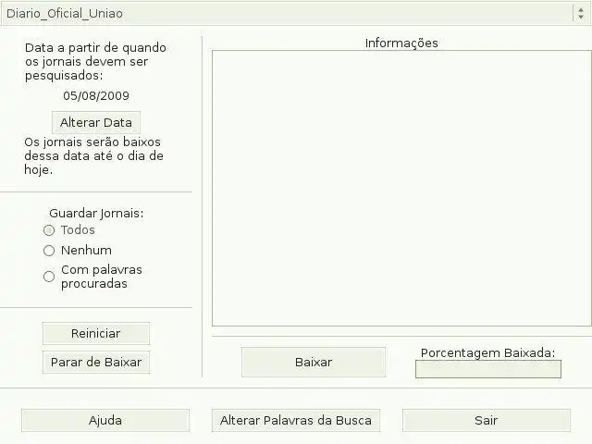Click the Porcentagem Baixada label
This screenshot has width=592, height=444.
coord(487,353)
